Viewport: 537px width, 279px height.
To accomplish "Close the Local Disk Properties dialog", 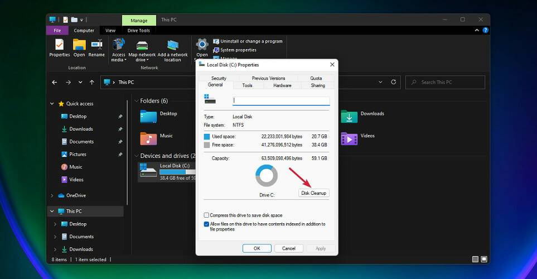I will [x=332, y=64].
